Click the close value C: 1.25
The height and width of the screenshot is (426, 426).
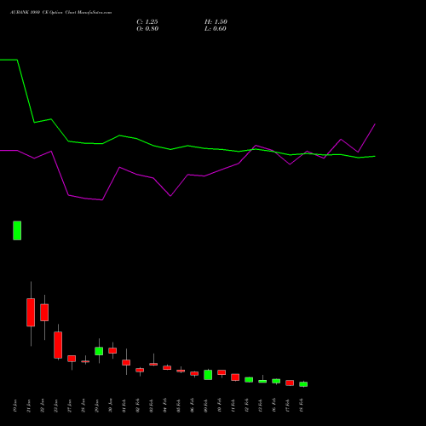(147, 22)
